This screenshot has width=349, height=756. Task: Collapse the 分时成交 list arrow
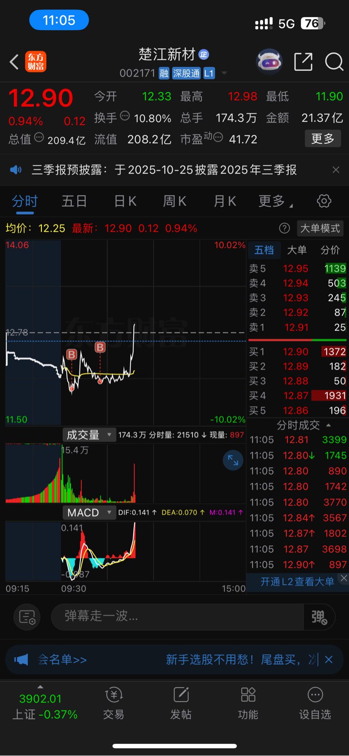[329, 426]
